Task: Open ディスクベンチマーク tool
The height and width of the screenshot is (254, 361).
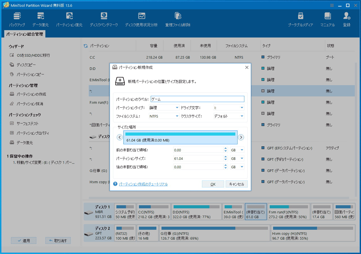Action: 104,19
